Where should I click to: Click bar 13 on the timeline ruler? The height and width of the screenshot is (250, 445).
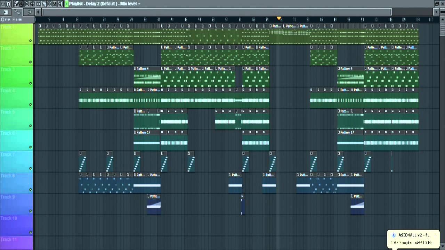pyautogui.click(x=77, y=20)
